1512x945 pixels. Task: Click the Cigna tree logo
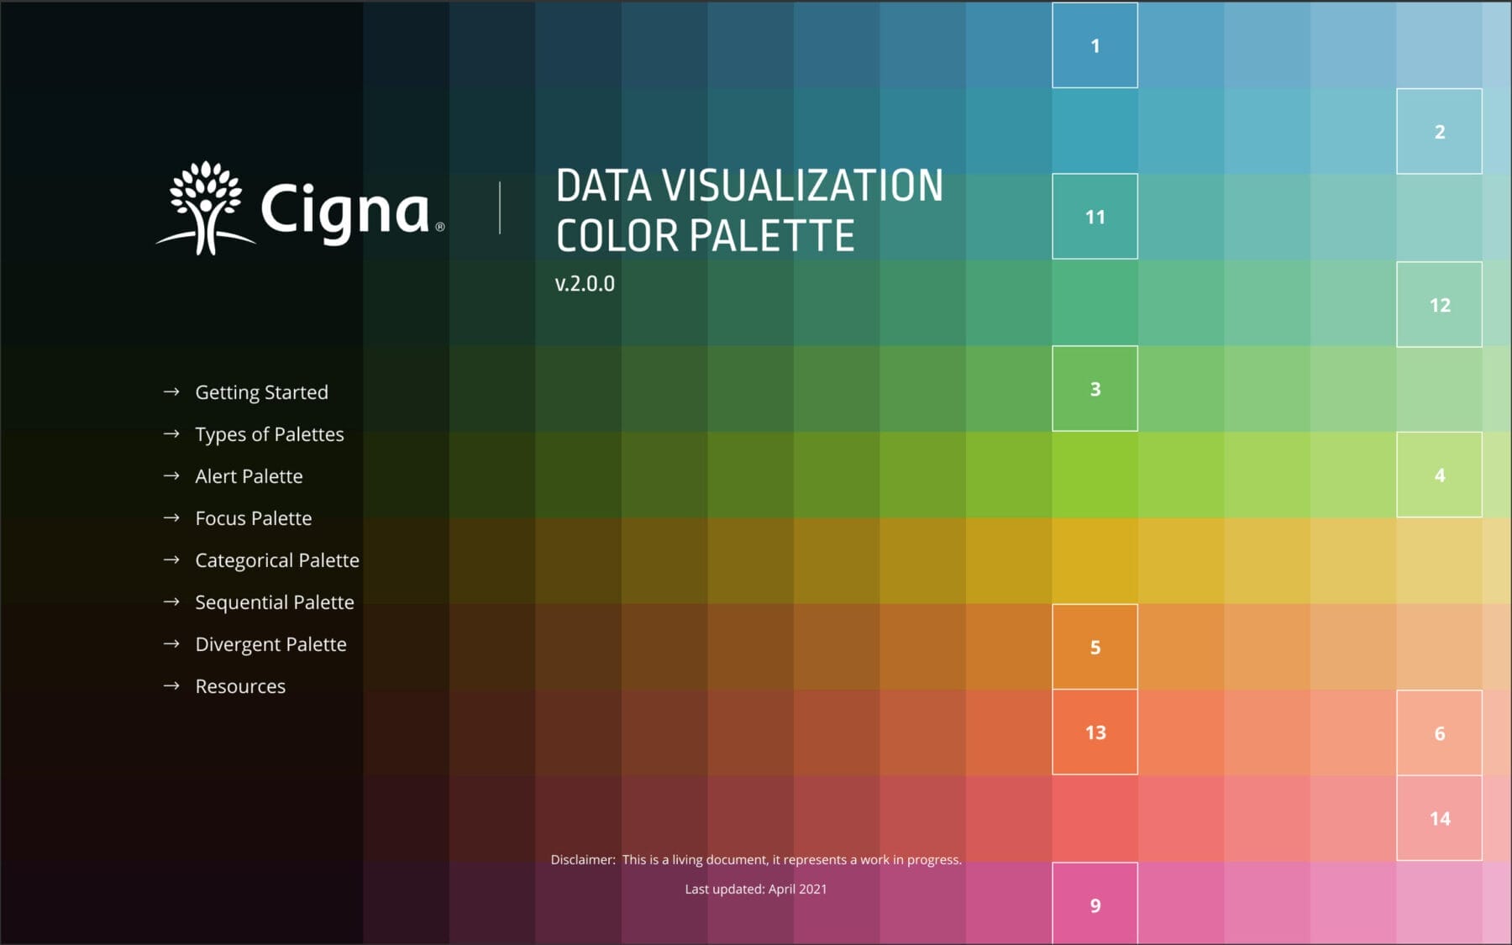206,207
